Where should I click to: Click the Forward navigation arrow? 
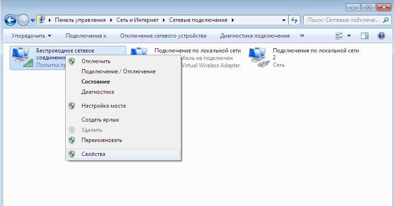pos(23,20)
